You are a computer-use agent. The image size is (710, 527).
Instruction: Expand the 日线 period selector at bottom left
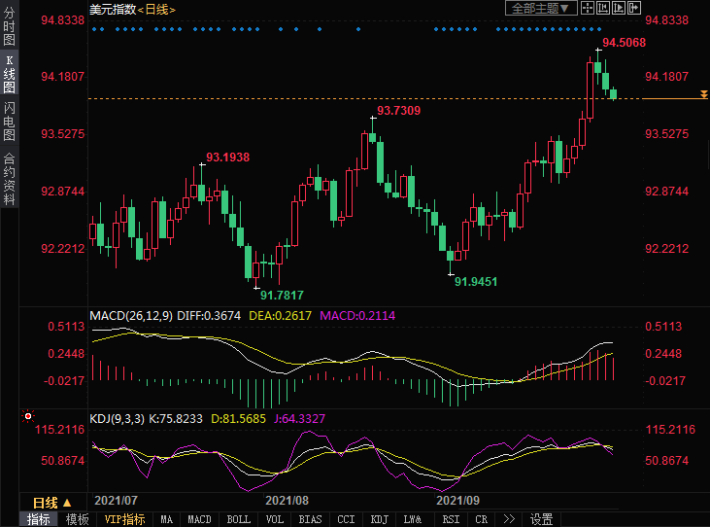point(51,503)
